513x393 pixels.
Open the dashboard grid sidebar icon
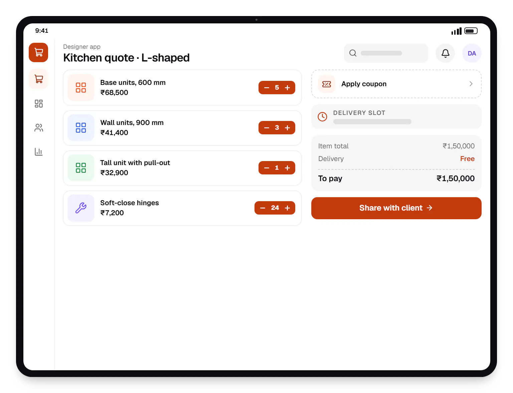(x=39, y=104)
